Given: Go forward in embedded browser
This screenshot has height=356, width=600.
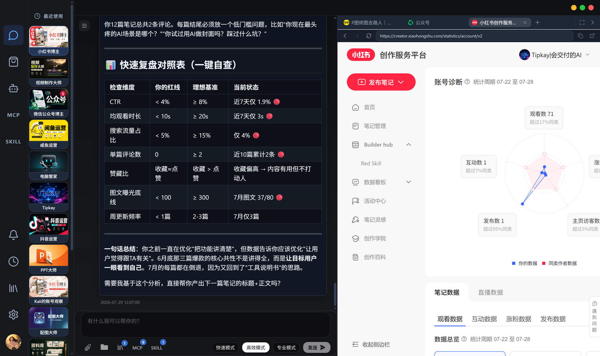Looking at the screenshot, I should (x=357, y=36).
